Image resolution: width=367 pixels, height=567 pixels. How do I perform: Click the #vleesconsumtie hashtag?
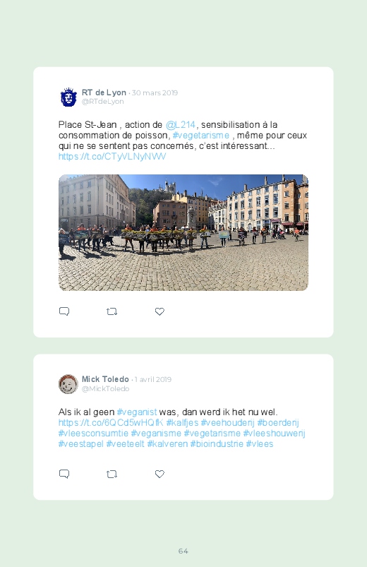click(x=93, y=434)
